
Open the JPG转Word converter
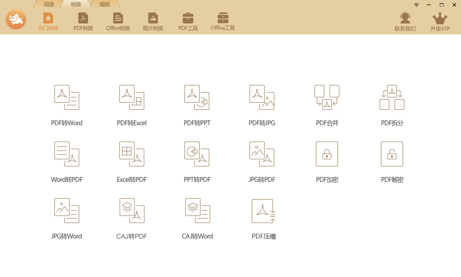(67, 211)
